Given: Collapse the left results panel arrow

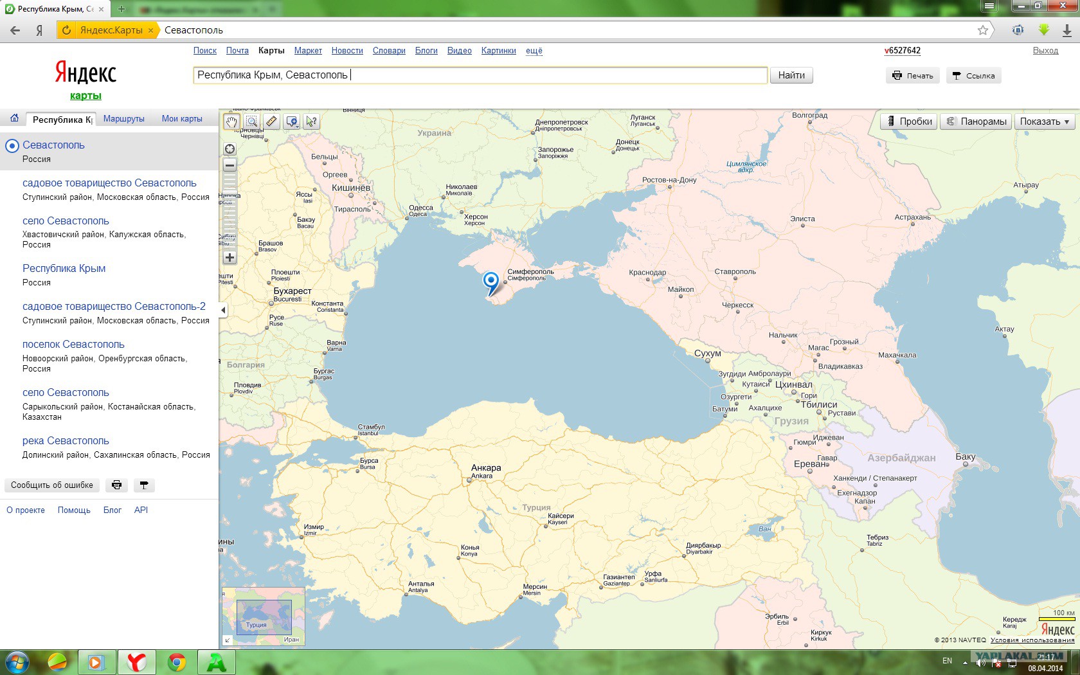Looking at the screenshot, I should [223, 310].
